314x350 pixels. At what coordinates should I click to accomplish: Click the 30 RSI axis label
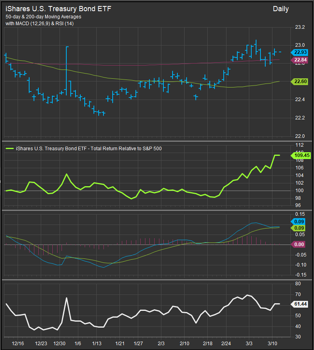(x=298, y=337)
